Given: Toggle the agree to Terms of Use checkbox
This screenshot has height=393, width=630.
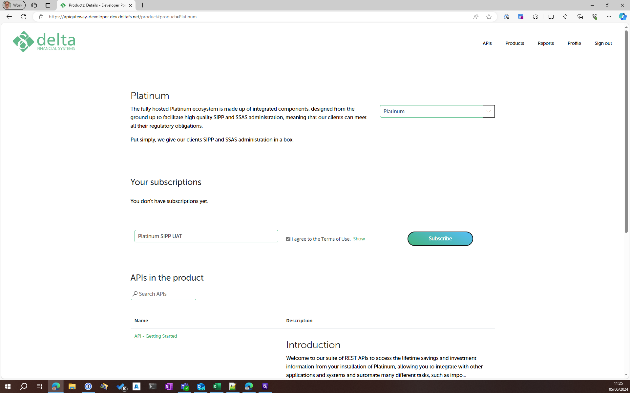Looking at the screenshot, I should point(288,239).
